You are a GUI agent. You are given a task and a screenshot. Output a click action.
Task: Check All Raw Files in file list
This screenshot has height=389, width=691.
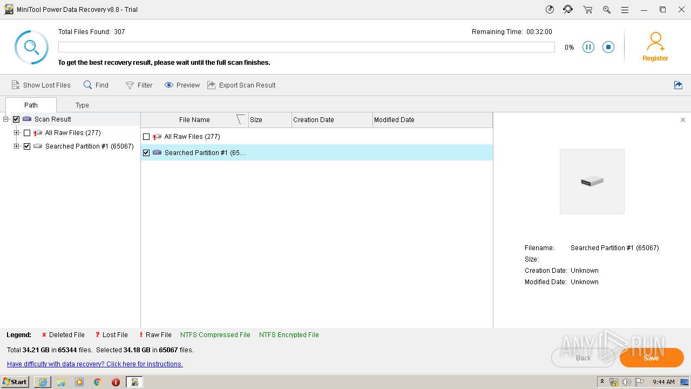(146, 137)
